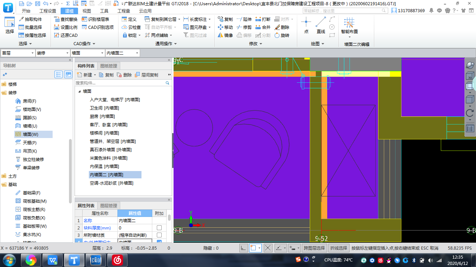Screen dimensions: 476x267
Task: Select 天棚(P) in navigation tree
Action: point(30,143)
